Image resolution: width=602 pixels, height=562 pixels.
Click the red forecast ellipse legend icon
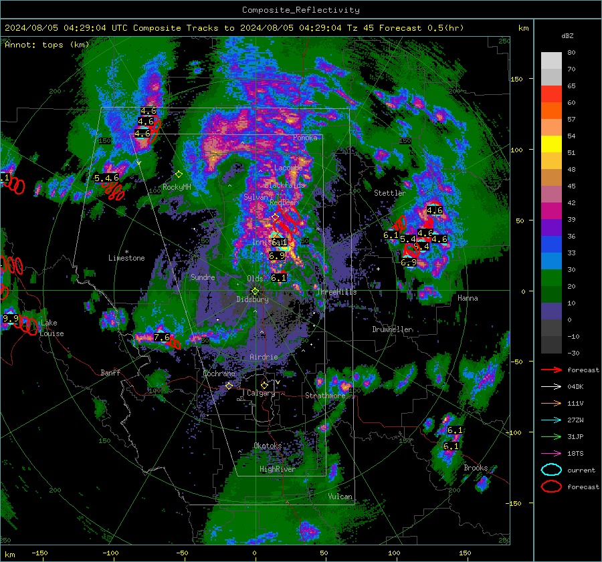[551, 486]
